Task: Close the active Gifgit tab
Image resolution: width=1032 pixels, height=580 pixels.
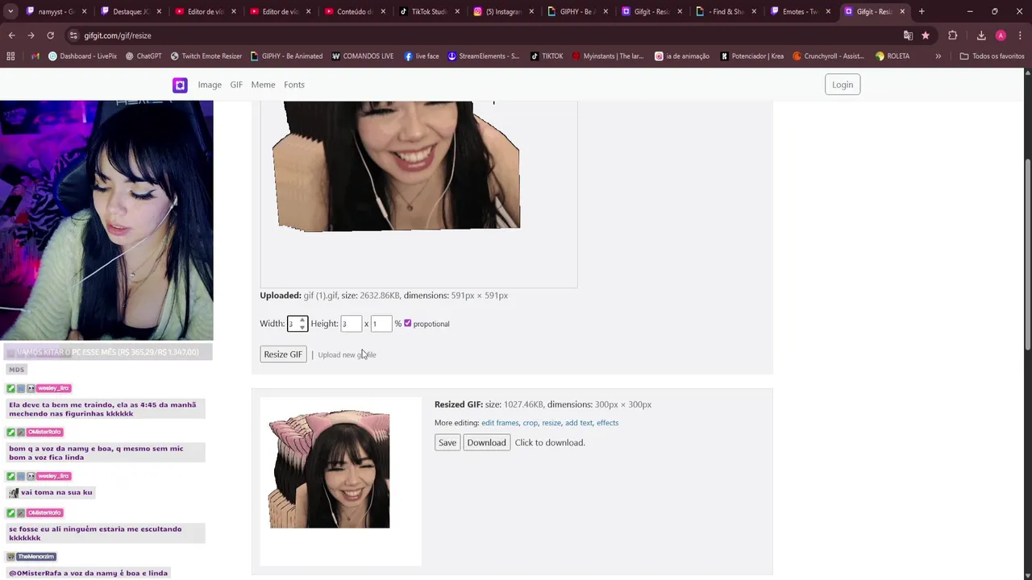Action: (x=902, y=11)
